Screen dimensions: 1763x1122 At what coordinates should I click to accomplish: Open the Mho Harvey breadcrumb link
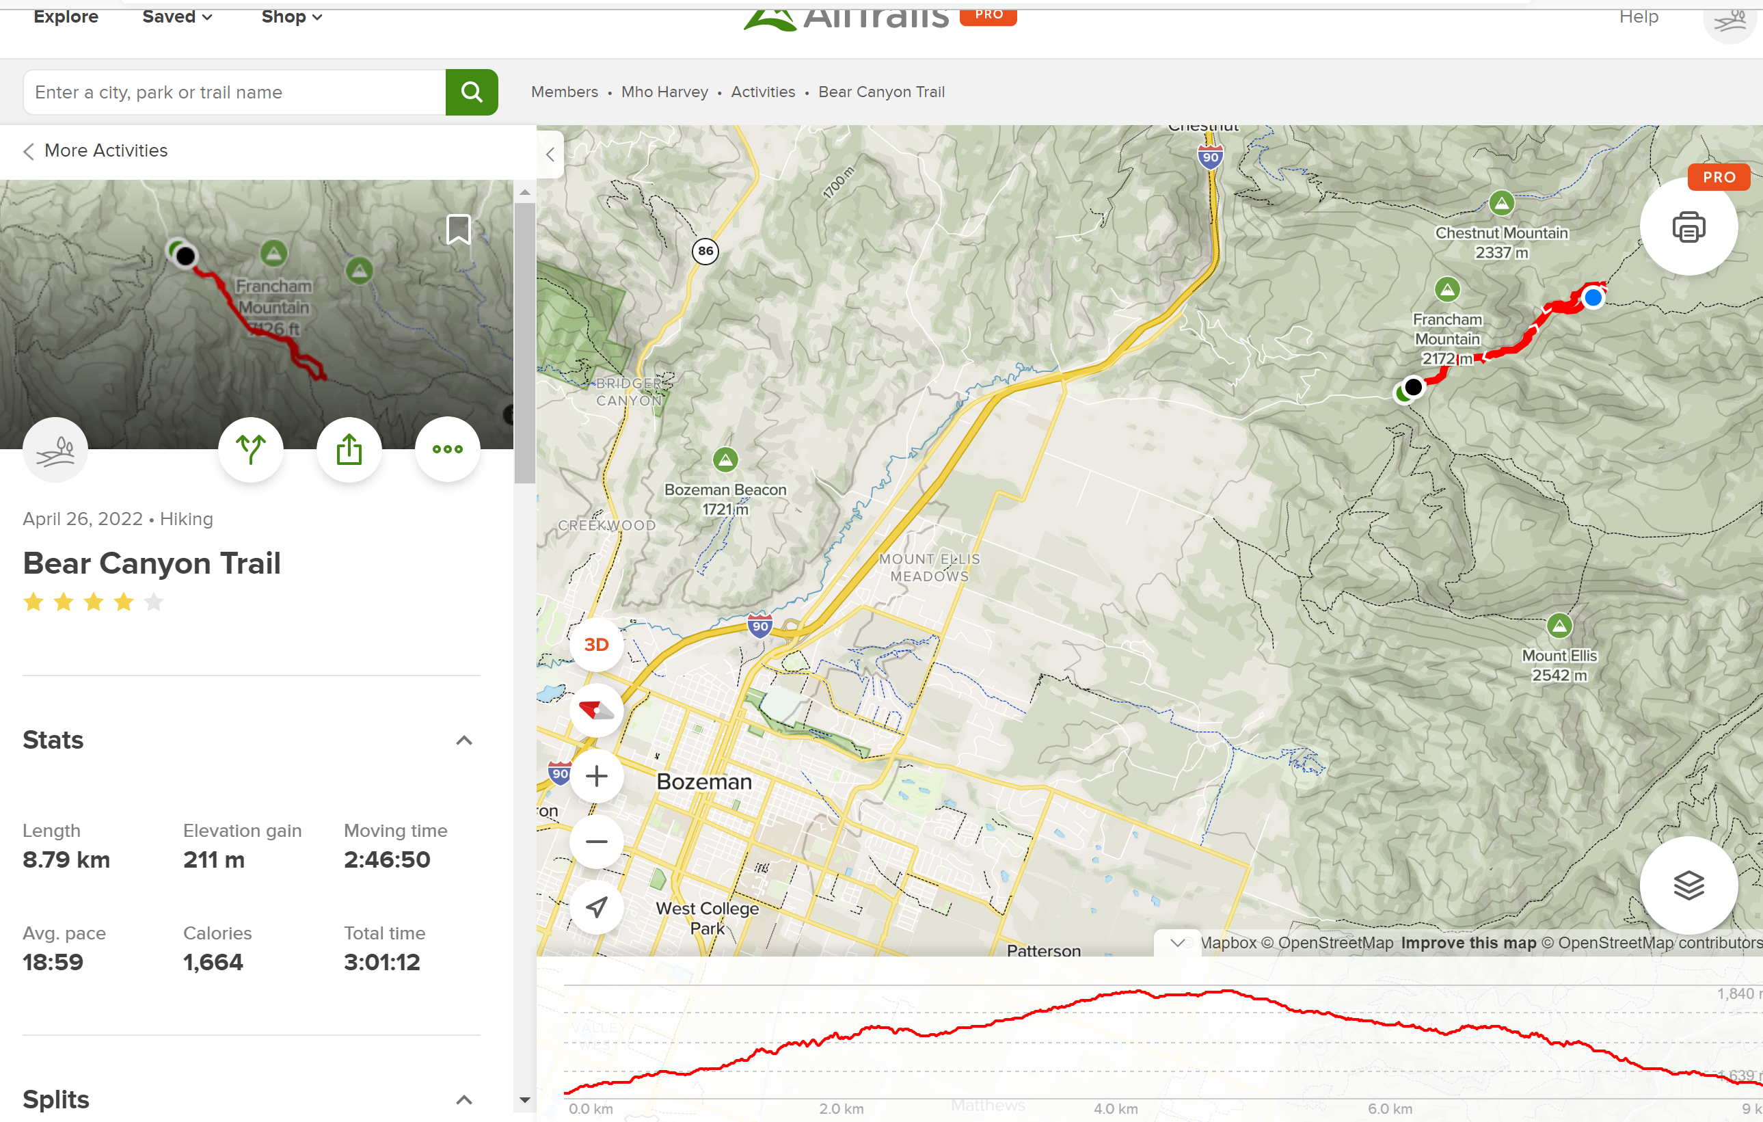(x=664, y=92)
